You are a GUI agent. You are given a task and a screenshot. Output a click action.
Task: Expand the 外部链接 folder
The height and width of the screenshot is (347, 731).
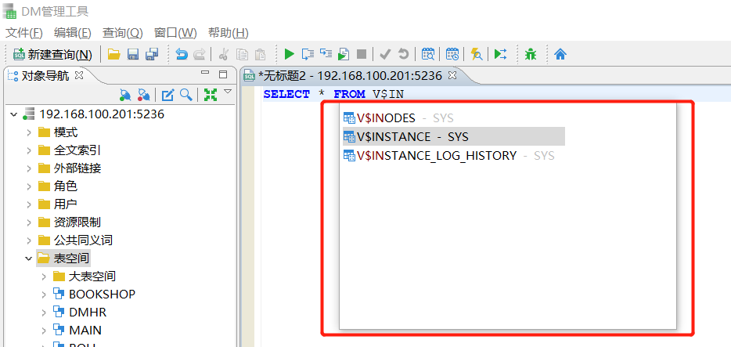pos(29,168)
